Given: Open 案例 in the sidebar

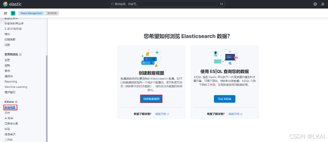Looking at the screenshot, I should (x=7, y=71).
